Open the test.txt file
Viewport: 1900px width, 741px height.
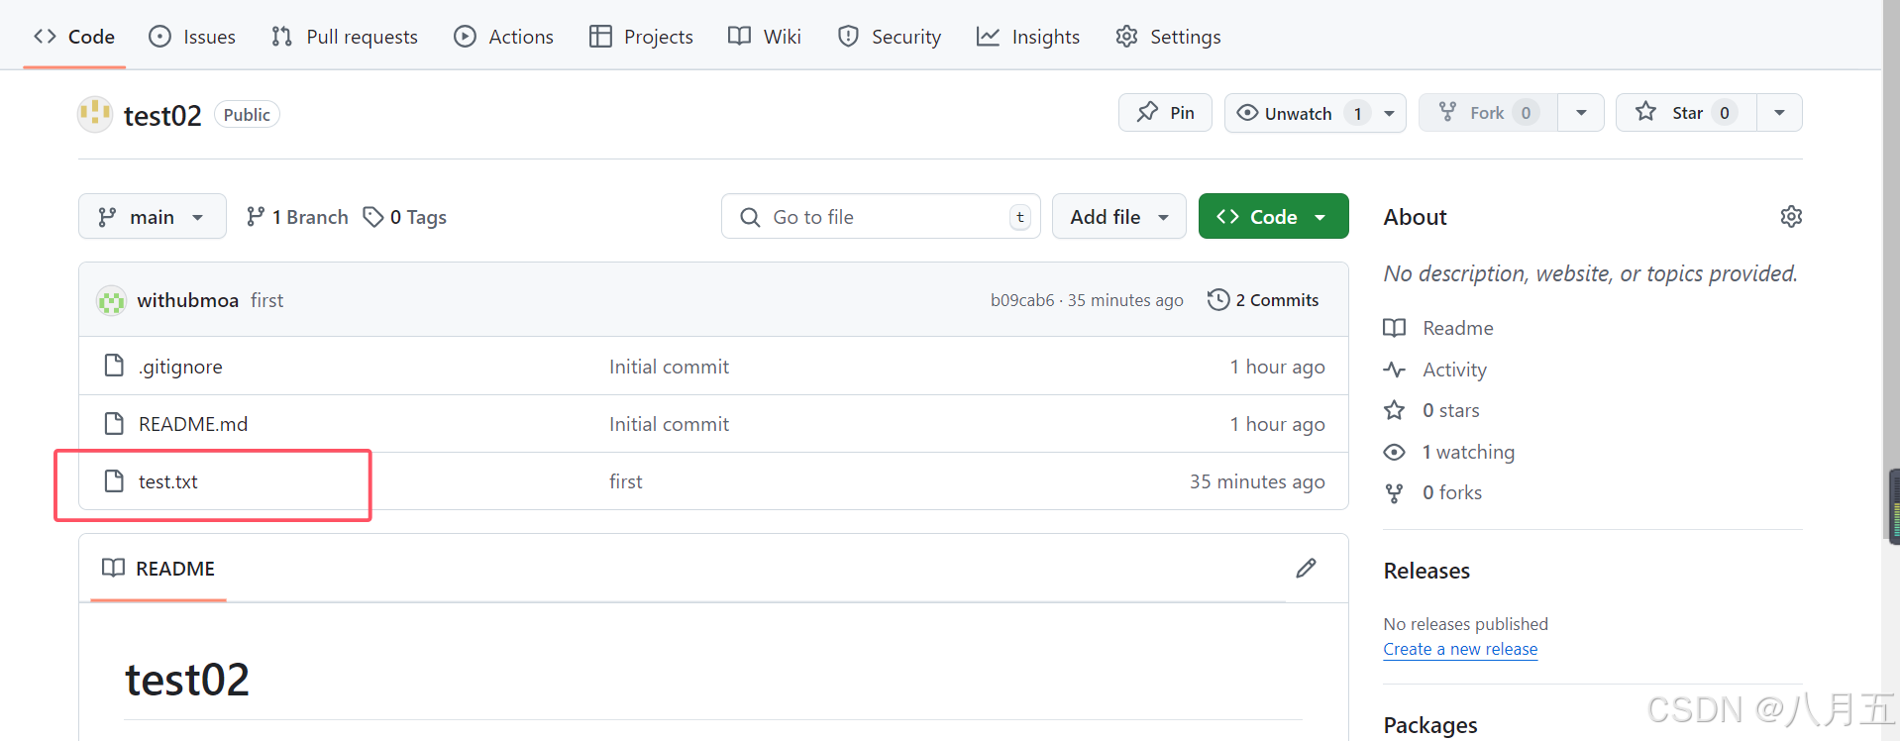pyautogui.click(x=168, y=481)
